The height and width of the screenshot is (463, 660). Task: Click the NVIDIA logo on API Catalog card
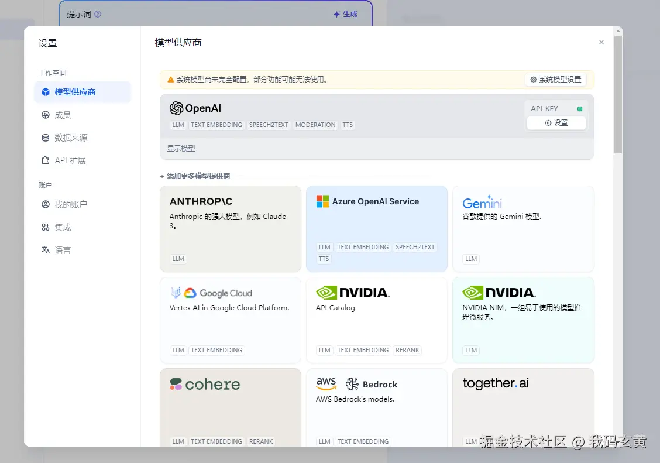pos(353,293)
